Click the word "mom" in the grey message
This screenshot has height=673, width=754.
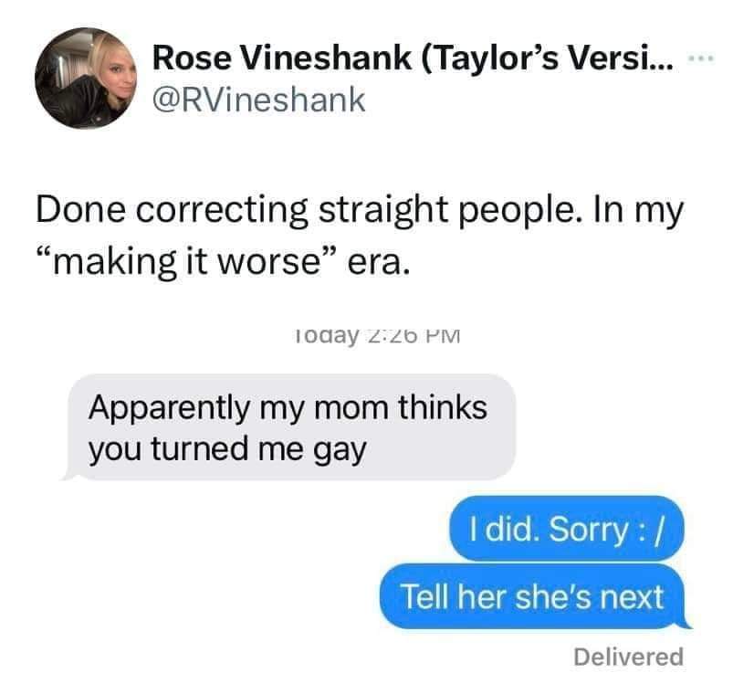pos(355,406)
